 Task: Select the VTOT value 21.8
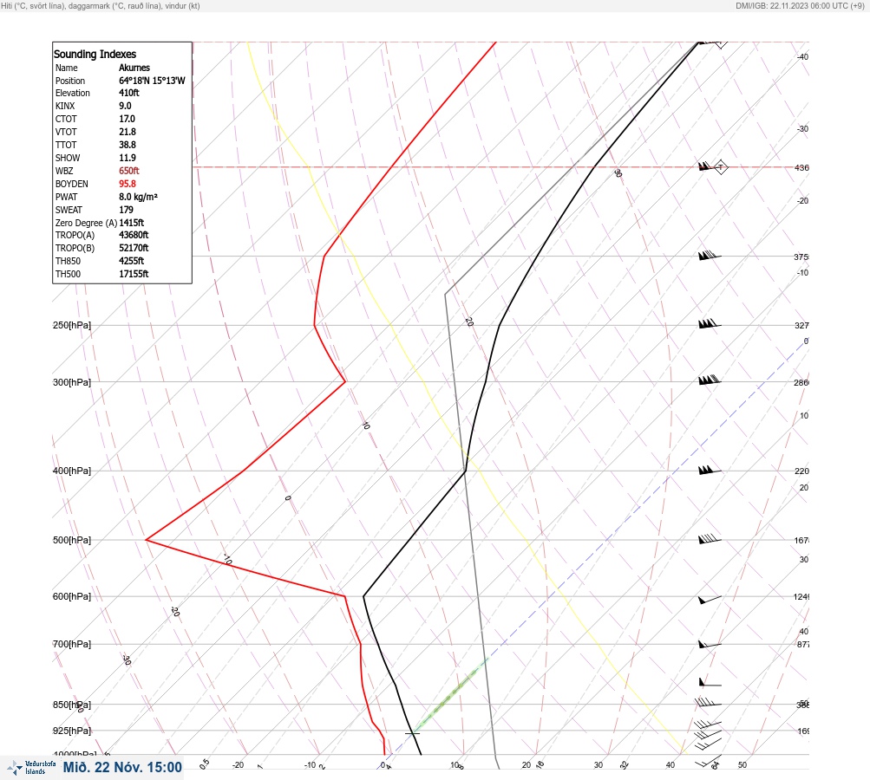pos(127,132)
